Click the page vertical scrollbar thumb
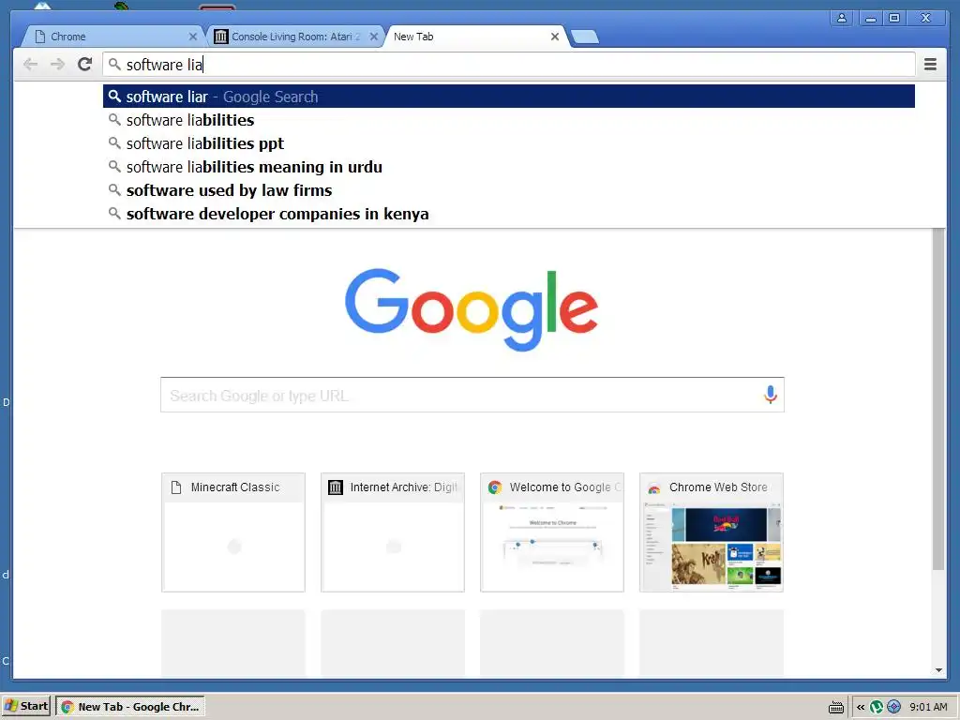The width and height of the screenshot is (960, 720). click(937, 399)
